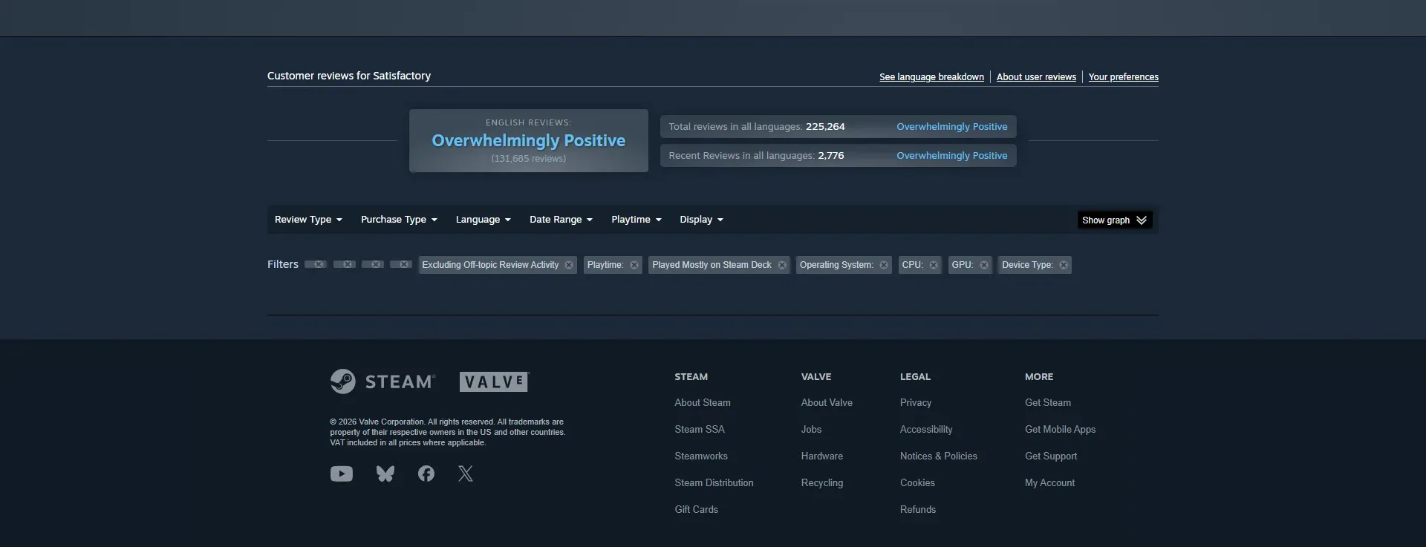Open the Playtime filter menu
Viewport: 1426px width, 547px height.
[636, 220]
